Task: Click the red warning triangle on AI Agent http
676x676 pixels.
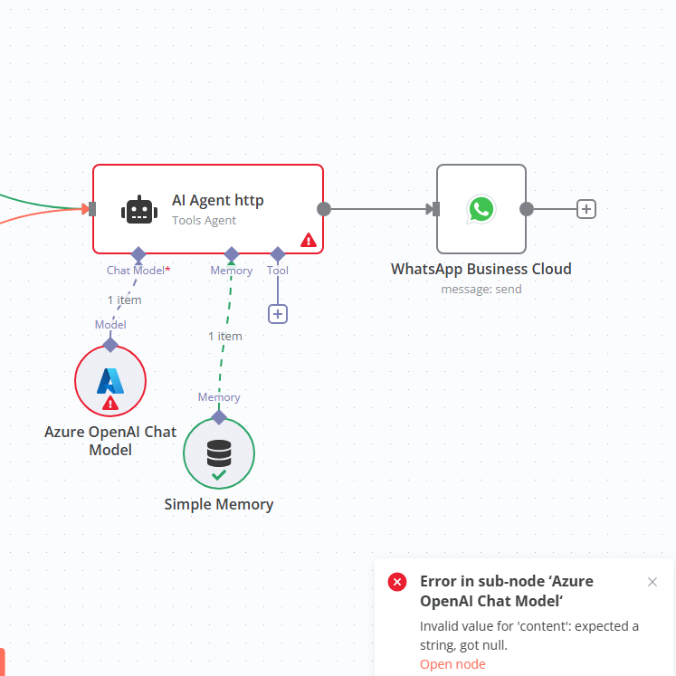Action: tap(309, 240)
